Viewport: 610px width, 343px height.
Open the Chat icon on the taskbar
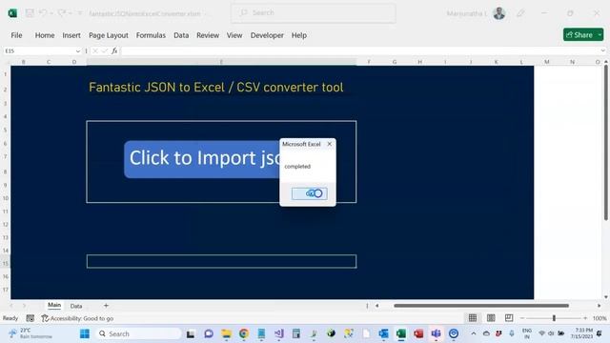(x=209, y=333)
